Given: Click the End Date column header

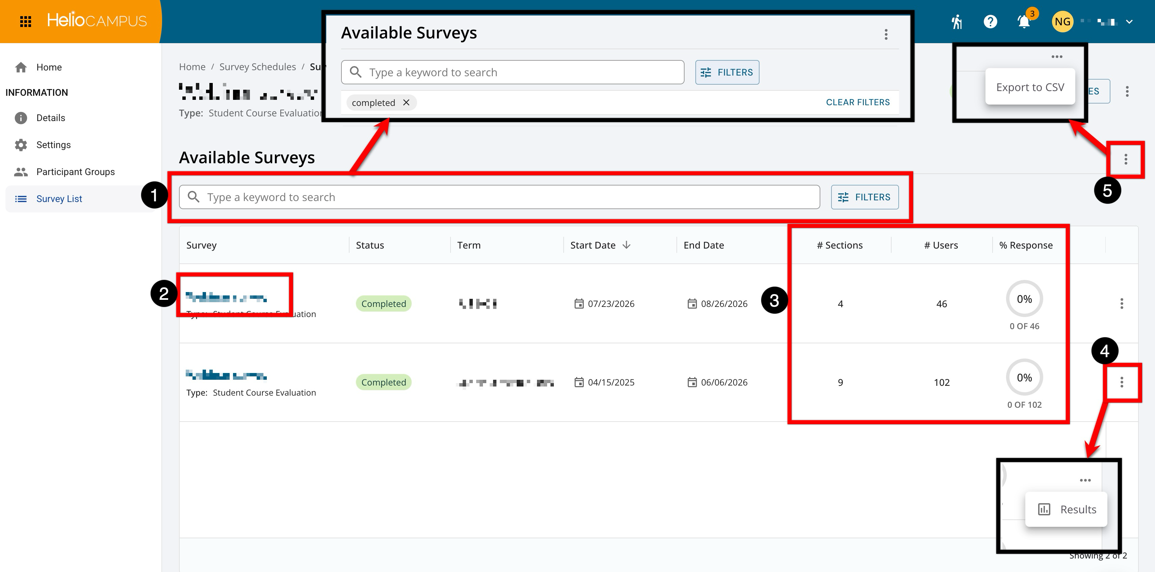Looking at the screenshot, I should (703, 245).
